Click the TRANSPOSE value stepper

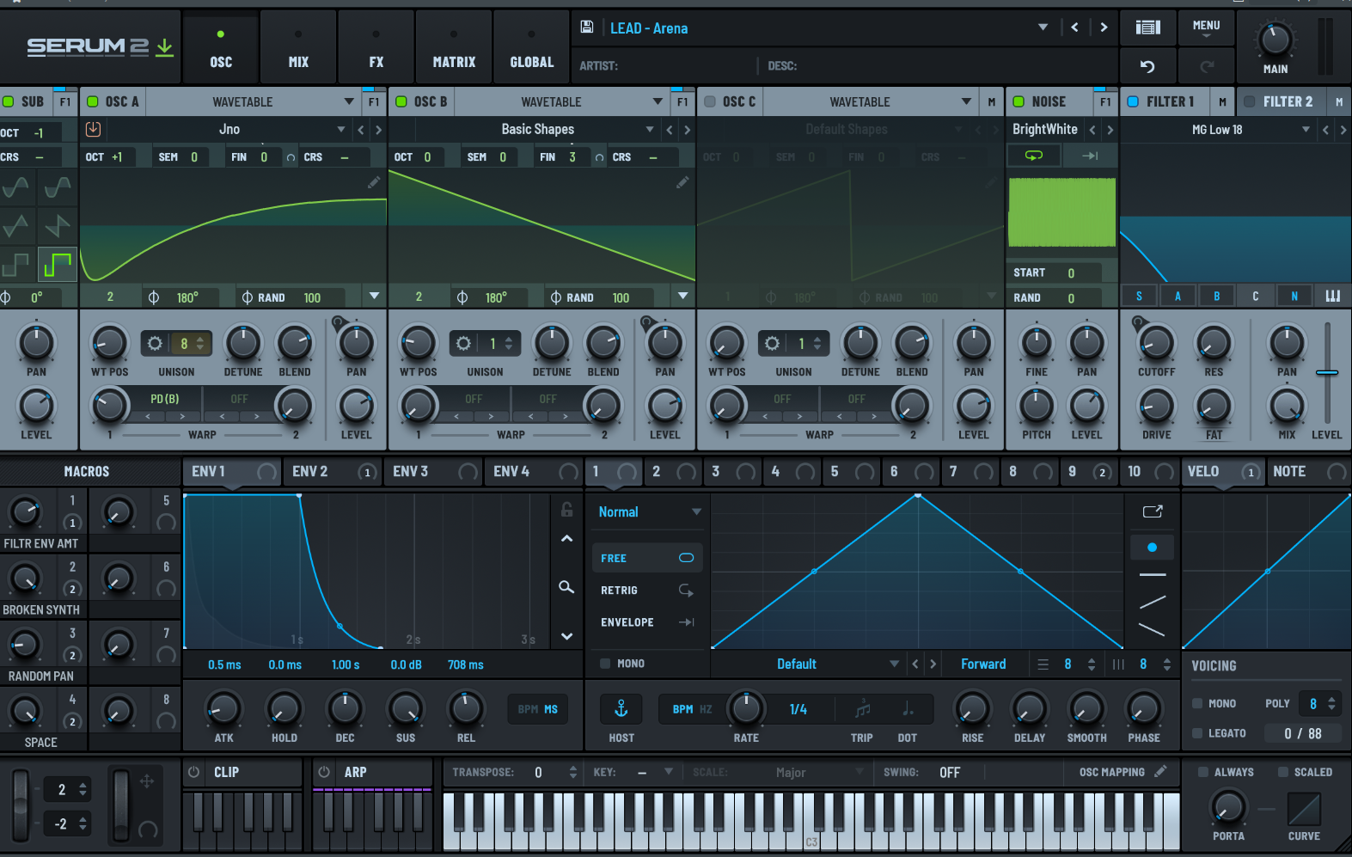click(x=573, y=772)
